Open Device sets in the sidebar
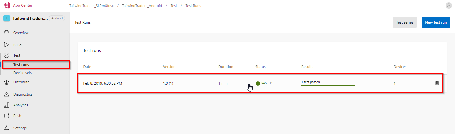This screenshot has height=134, width=455. click(22, 73)
